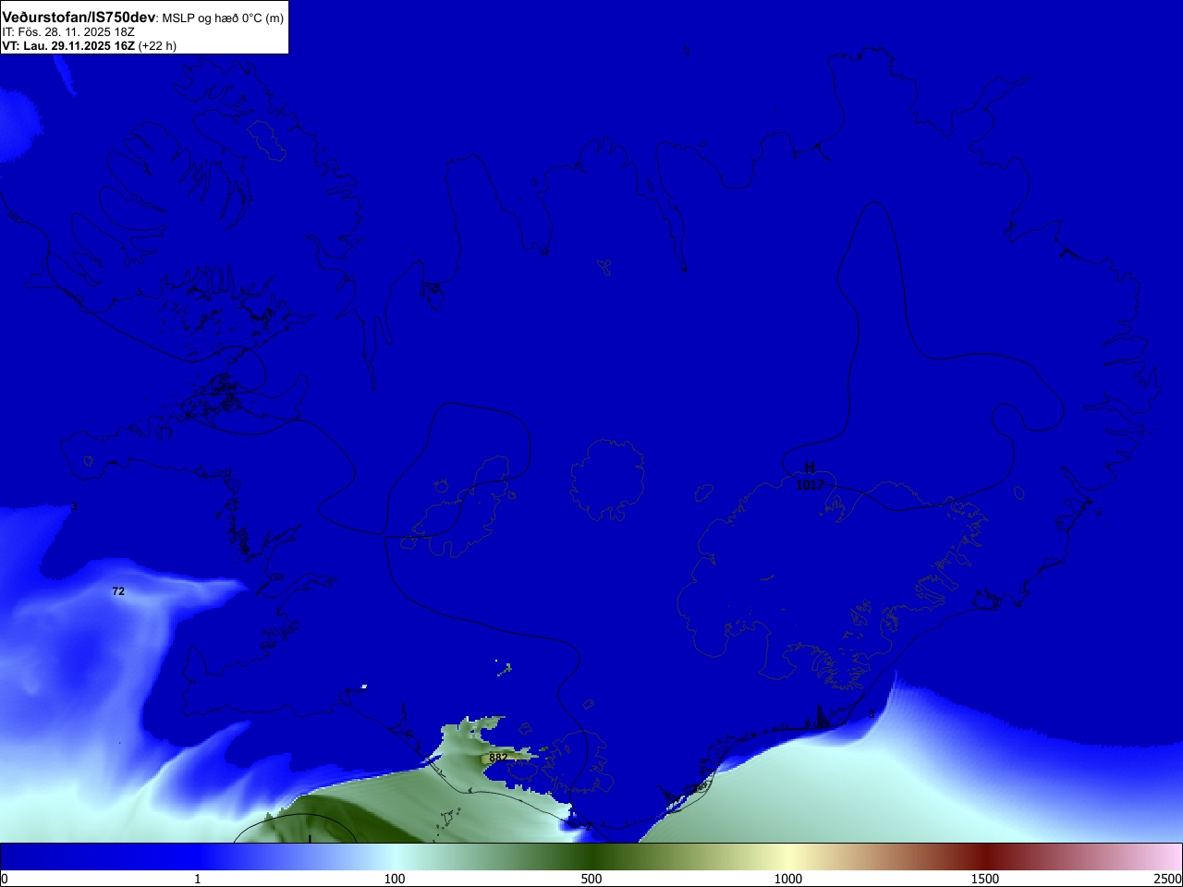Screen dimensions: 1183x887
Task: Click the Veðurstofan/IS750dev title text
Action: tap(79, 18)
